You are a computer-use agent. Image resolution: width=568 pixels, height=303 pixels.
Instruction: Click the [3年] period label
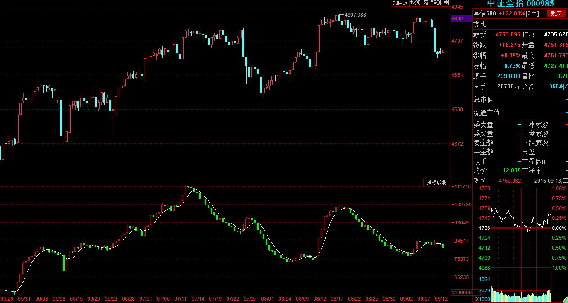click(532, 13)
